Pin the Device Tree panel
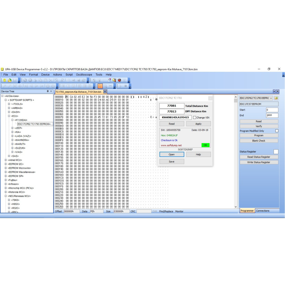285x285 pixels. (48, 91)
